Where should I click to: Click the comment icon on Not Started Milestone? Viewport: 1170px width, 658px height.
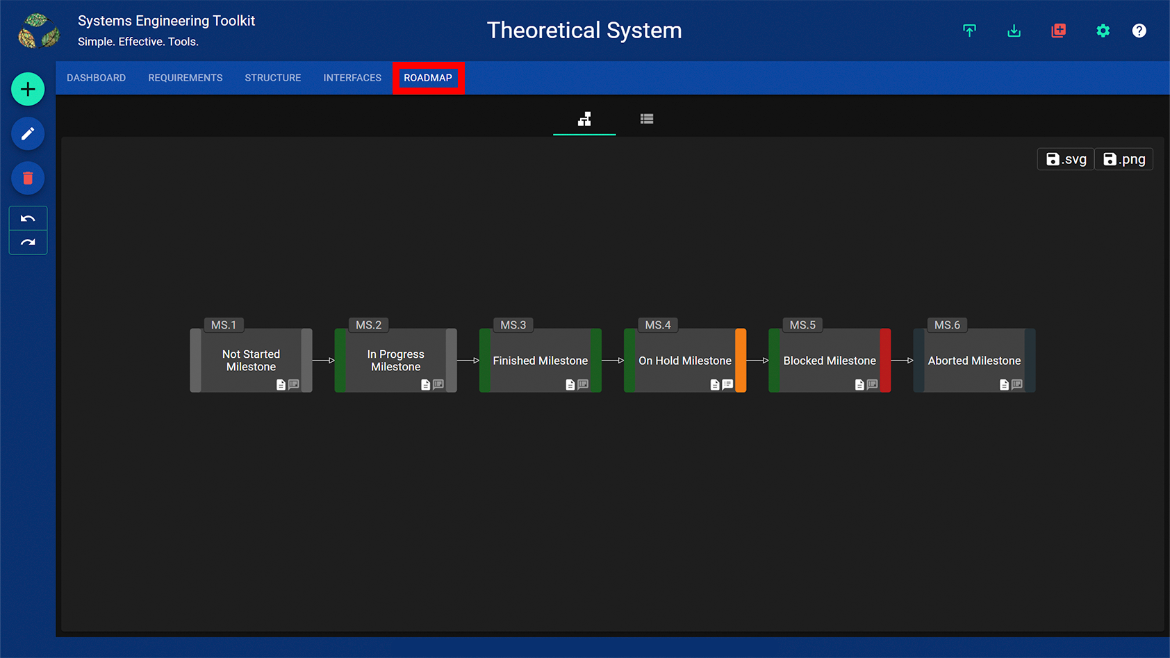[294, 384]
